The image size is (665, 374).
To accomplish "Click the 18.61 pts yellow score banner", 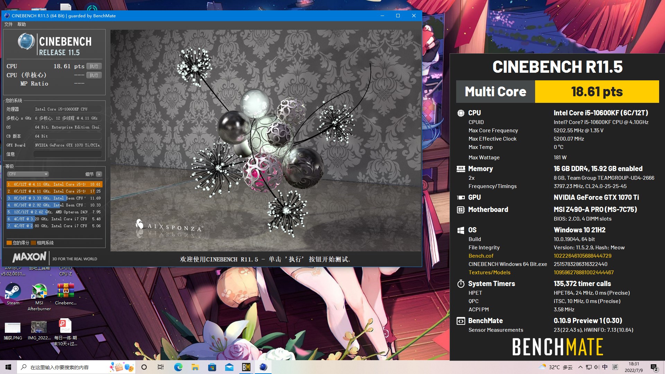I will pos(597,91).
